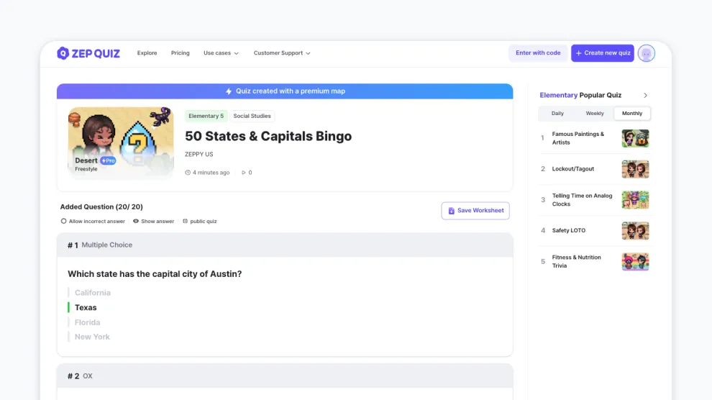Expand Elementary Popular Quiz with chevron arrow
The width and height of the screenshot is (712, 400).
click(x=645, y=95)
